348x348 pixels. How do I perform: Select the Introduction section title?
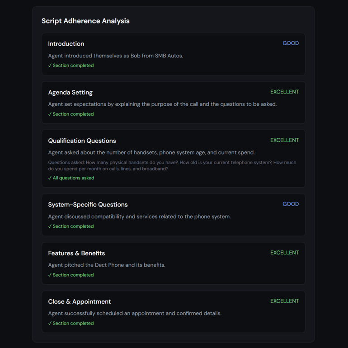[66, 44]
